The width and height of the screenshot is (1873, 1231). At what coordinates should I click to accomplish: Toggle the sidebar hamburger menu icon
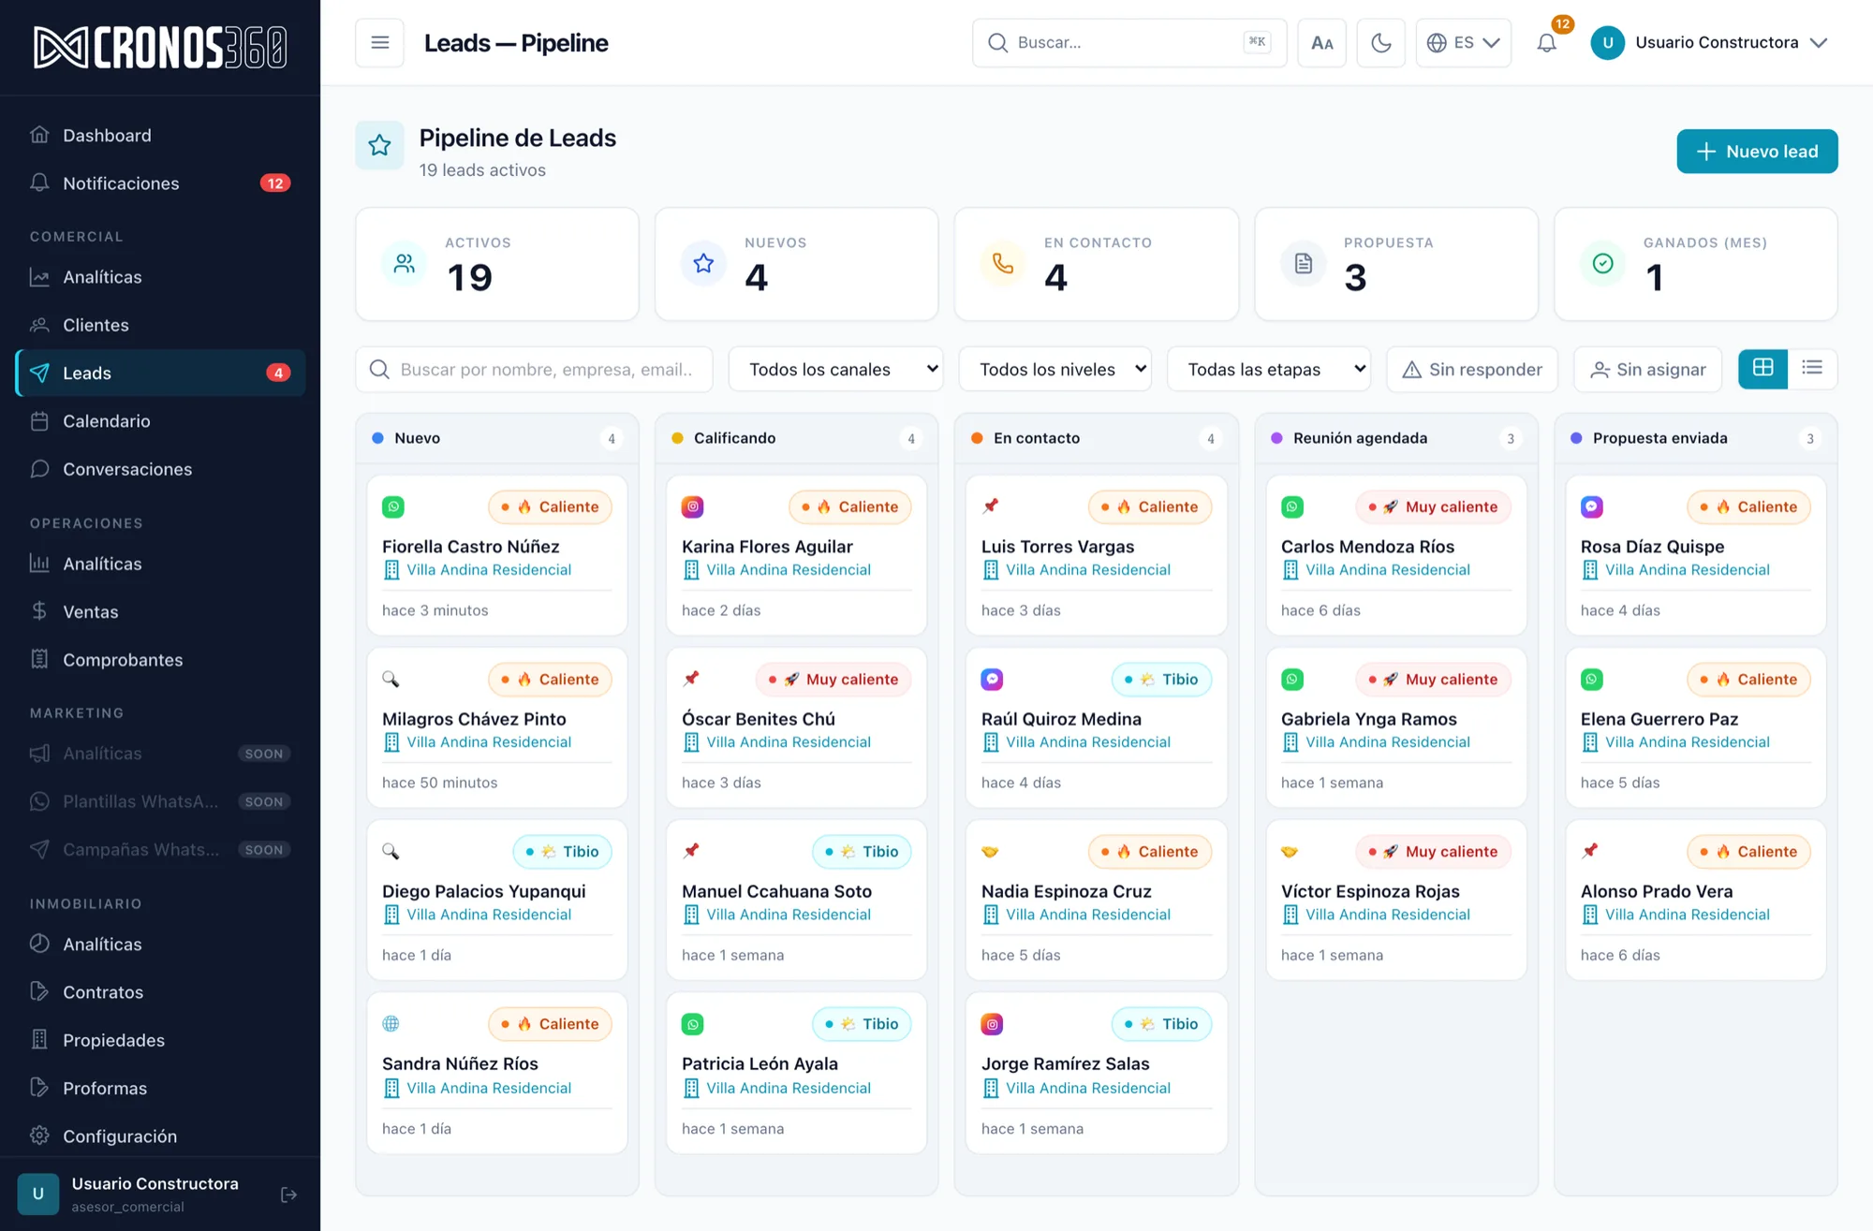tap(379, 43)
